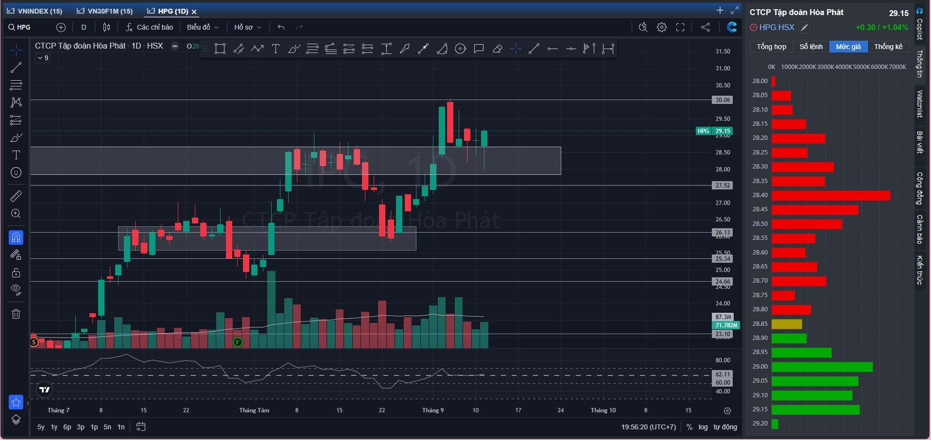Toggle stay in drawing mode
This screenshot has height=440, width=931.
pos(16,255)
